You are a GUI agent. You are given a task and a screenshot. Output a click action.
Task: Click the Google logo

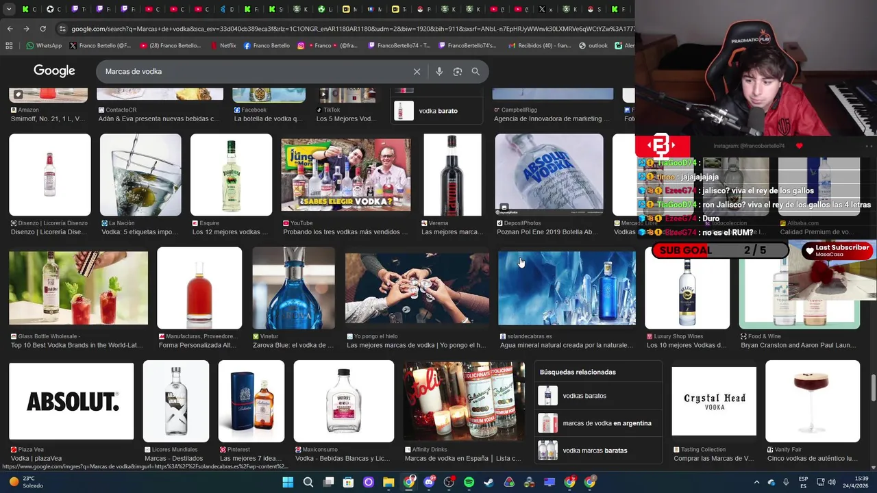(54, 71)
